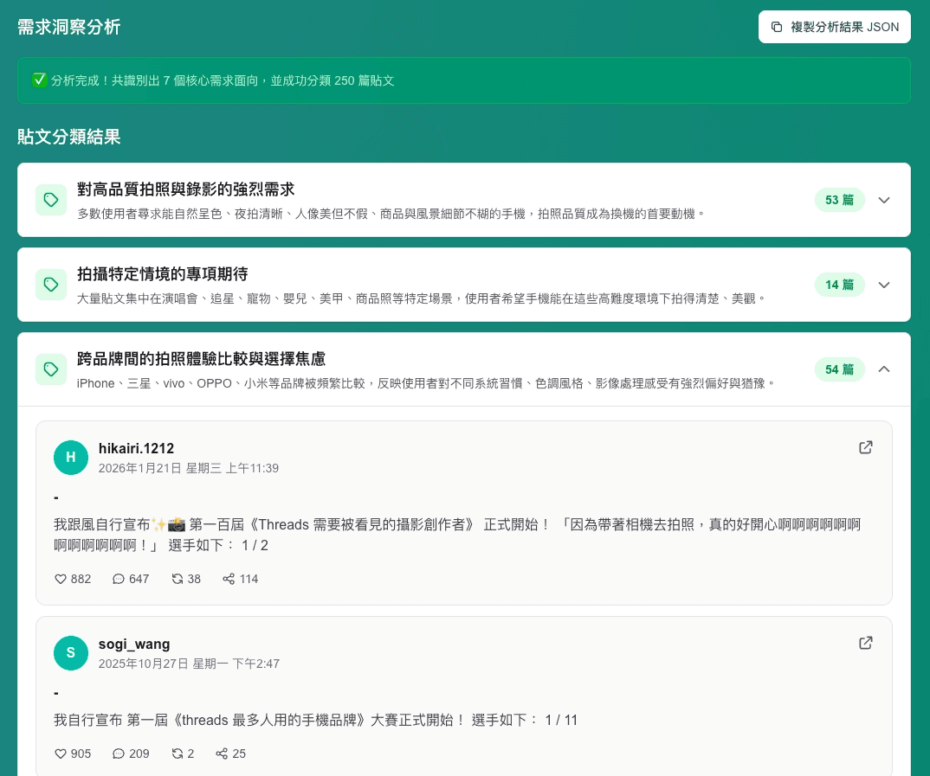Click the share icon on sogi_wang's post
This screenshot has width=930, height=776.
click(222, 754)
